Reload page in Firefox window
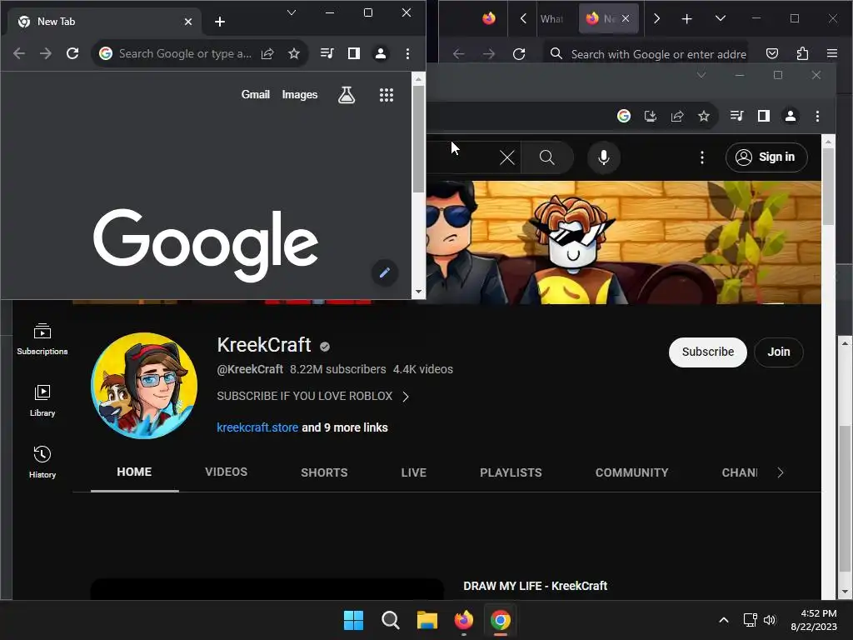Screen dimensions: 853x640 click(519, 54)
